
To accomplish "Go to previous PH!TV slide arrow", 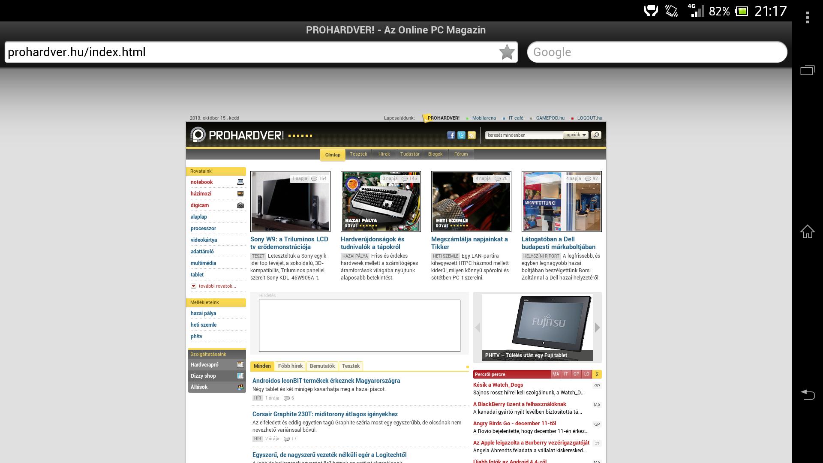I will click(478, 328).
